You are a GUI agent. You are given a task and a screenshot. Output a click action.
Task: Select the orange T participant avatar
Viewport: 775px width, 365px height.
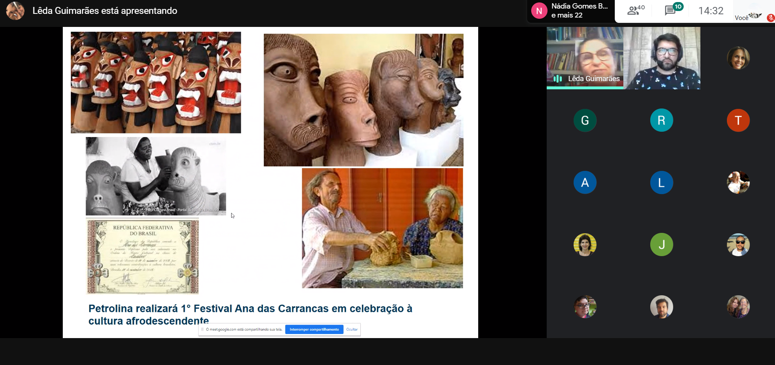point(738,120)
